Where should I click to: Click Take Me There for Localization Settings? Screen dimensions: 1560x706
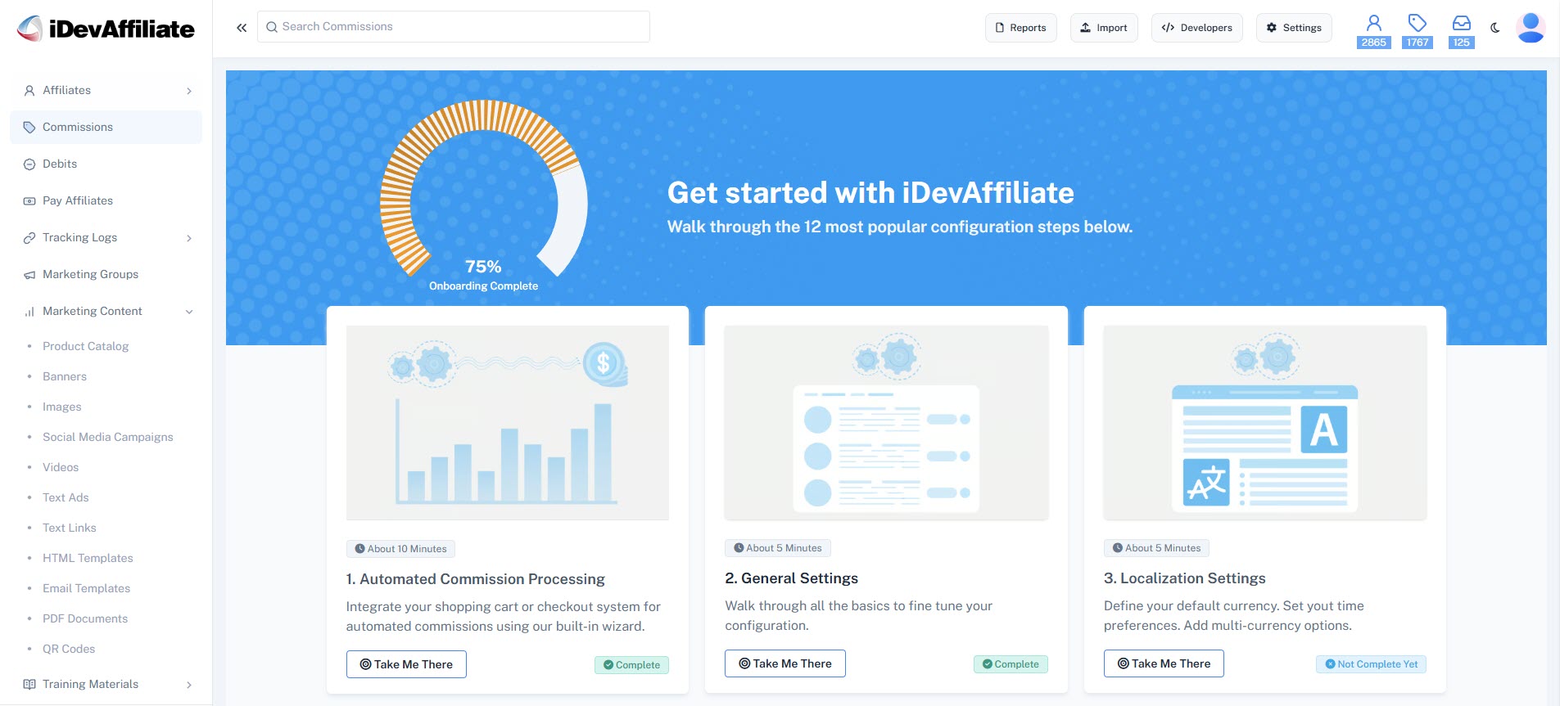point(1164,663)
